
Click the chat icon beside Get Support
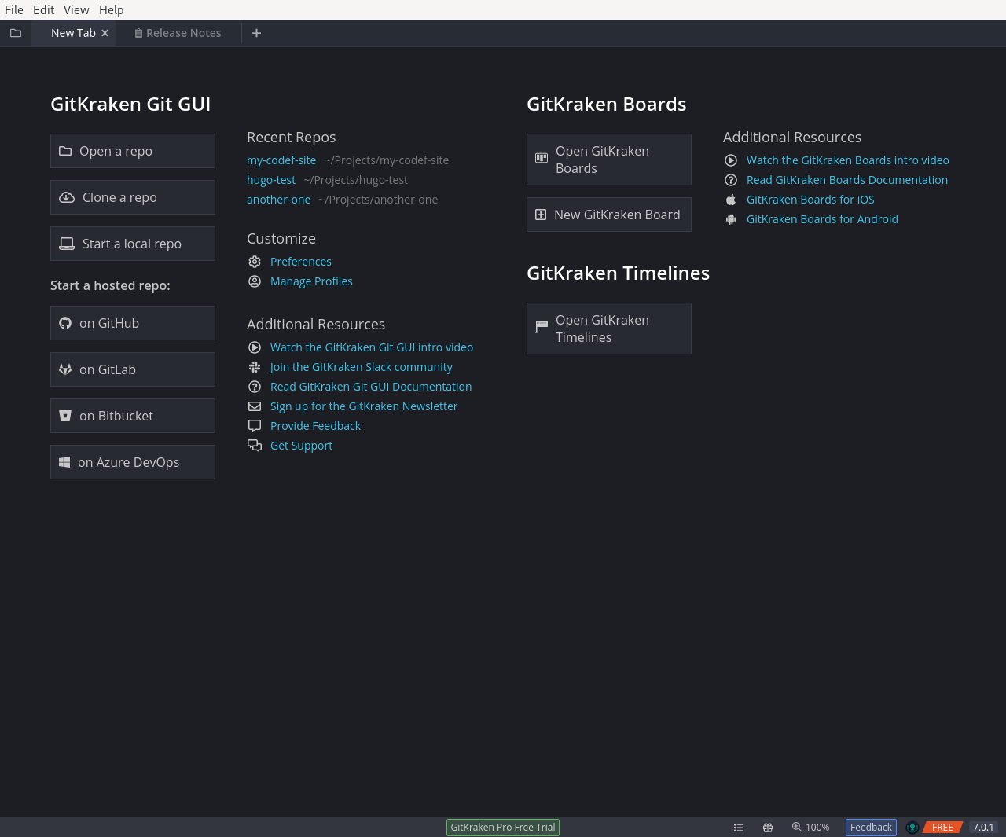tap(255, 446)
